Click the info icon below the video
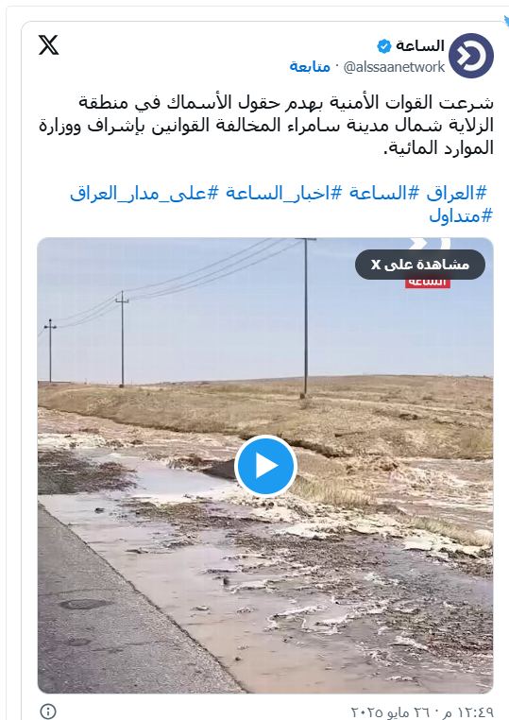509x720 pixels. click(48, 711)
